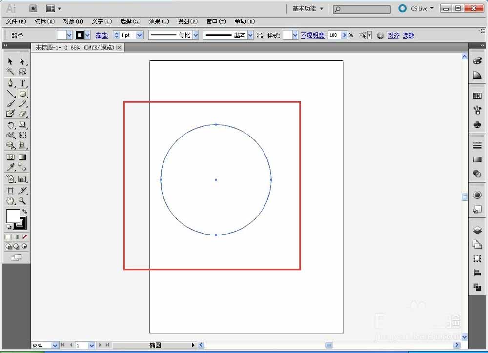This screenshot has height=353, width=488.
Task: Open the 对象(O) menu
Action: [x=73, y=21]
